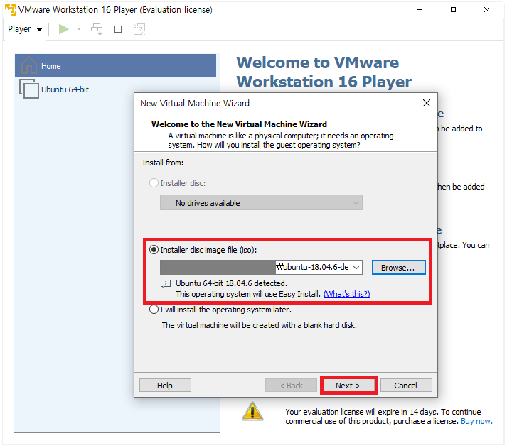Click the Welcome to VMware Workstation 16 Player heading
This screenshot has width=507, height=448.
point(324,72)
